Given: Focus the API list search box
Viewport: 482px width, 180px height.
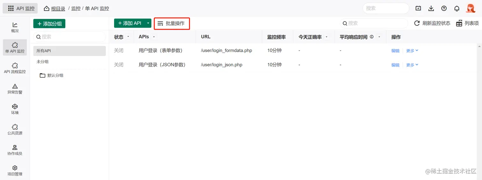Looking at the screenshot, I should coord(374,23).
